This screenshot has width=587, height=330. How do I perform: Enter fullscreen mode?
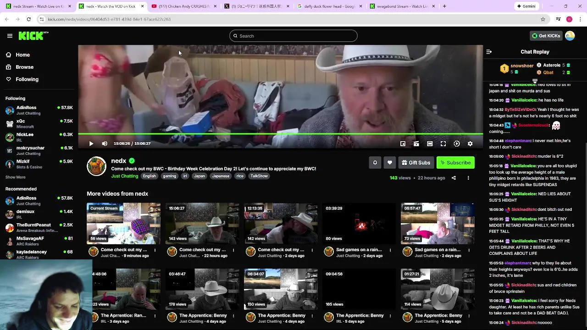click(443, 143)
